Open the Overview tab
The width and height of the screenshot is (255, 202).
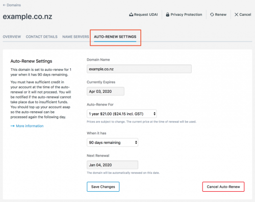pos(12,37)
